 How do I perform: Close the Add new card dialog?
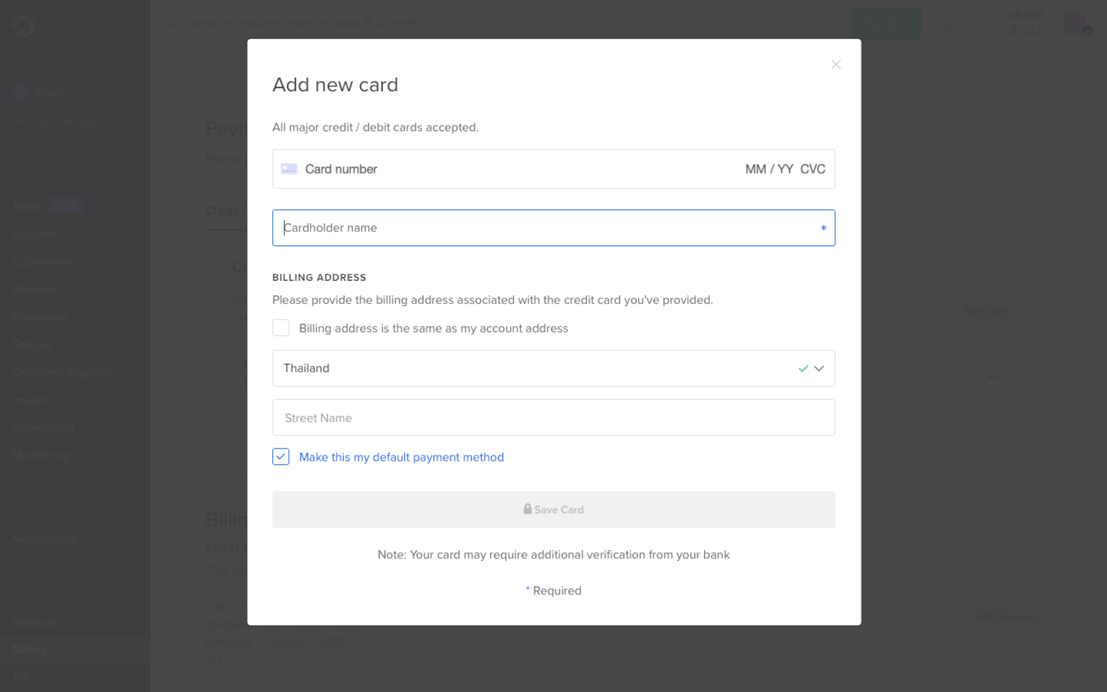tap(836, 64)
